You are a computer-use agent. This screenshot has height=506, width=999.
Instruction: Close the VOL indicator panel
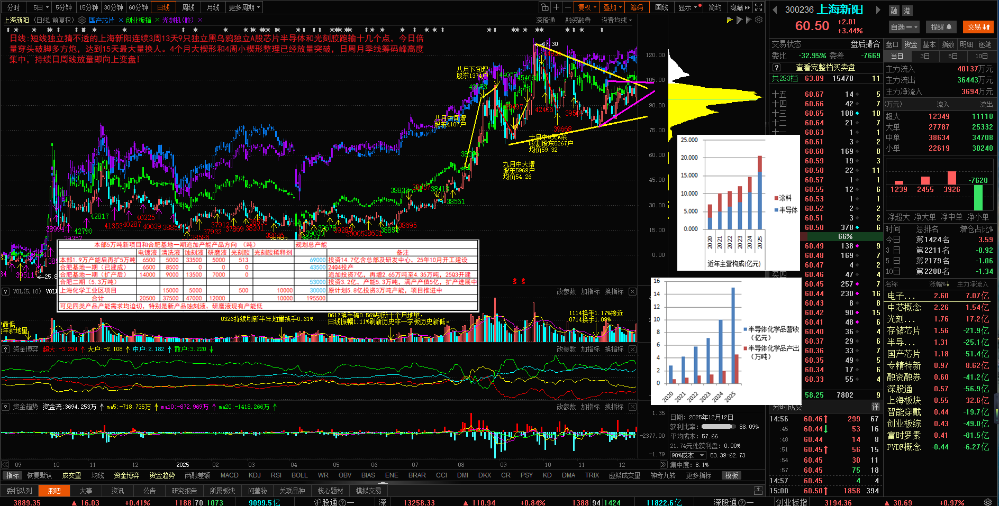[x=632, y=291]
